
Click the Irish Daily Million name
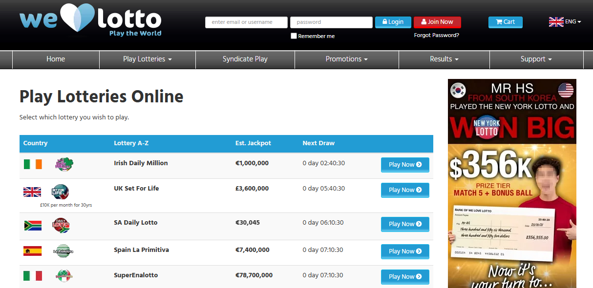click(141, 163)
